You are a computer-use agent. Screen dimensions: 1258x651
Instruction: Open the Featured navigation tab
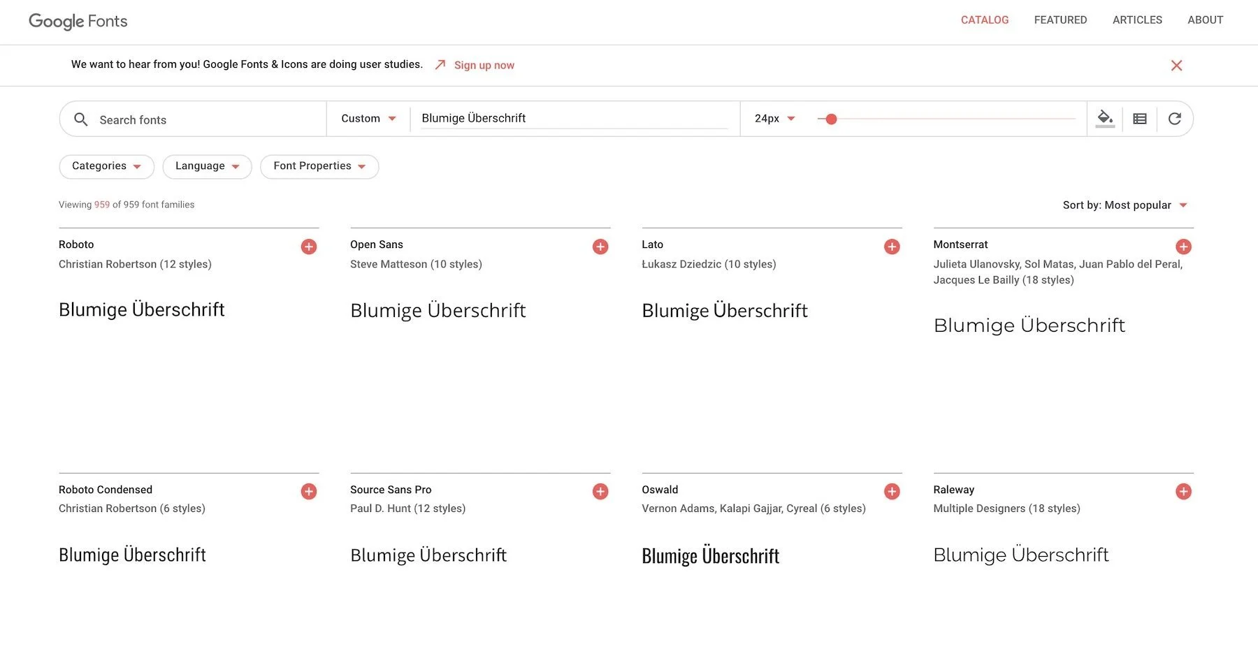[1060, 20]
